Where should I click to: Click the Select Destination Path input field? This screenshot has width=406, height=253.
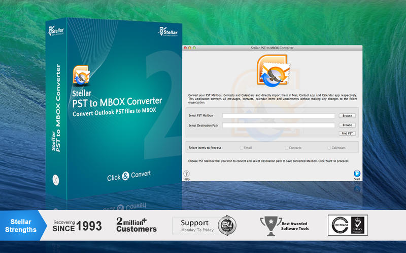279,125
